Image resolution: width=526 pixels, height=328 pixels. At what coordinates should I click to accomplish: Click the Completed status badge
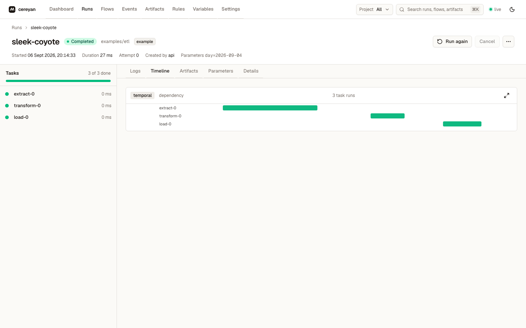(x=80, y=42)
